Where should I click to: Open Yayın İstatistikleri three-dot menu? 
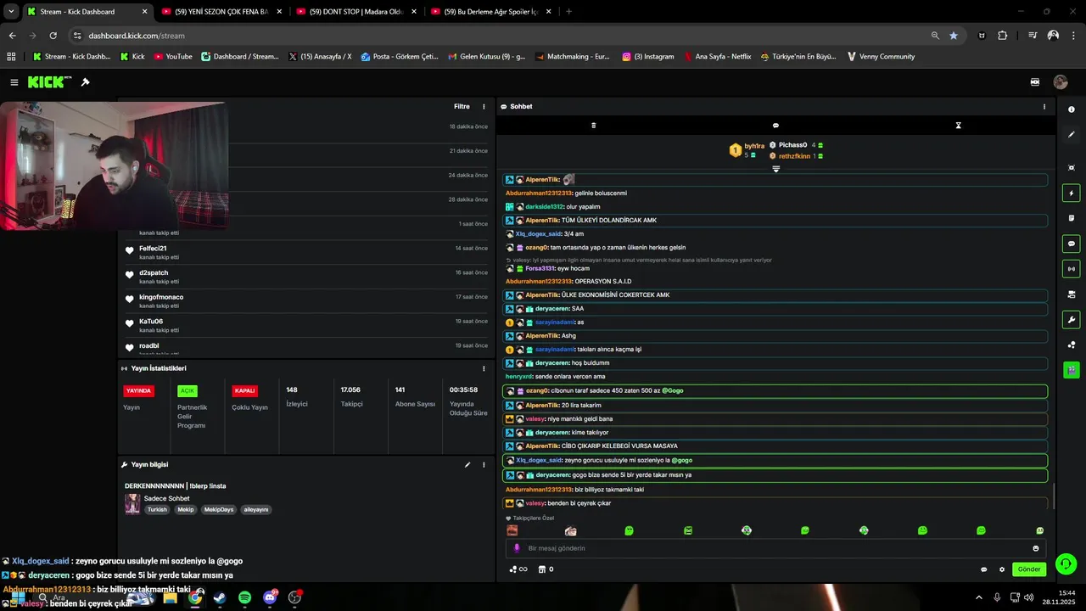(484, 368)
